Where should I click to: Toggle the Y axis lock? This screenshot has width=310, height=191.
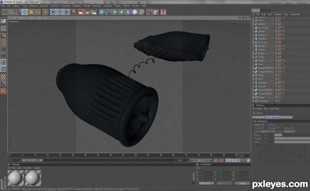point(60,12)
